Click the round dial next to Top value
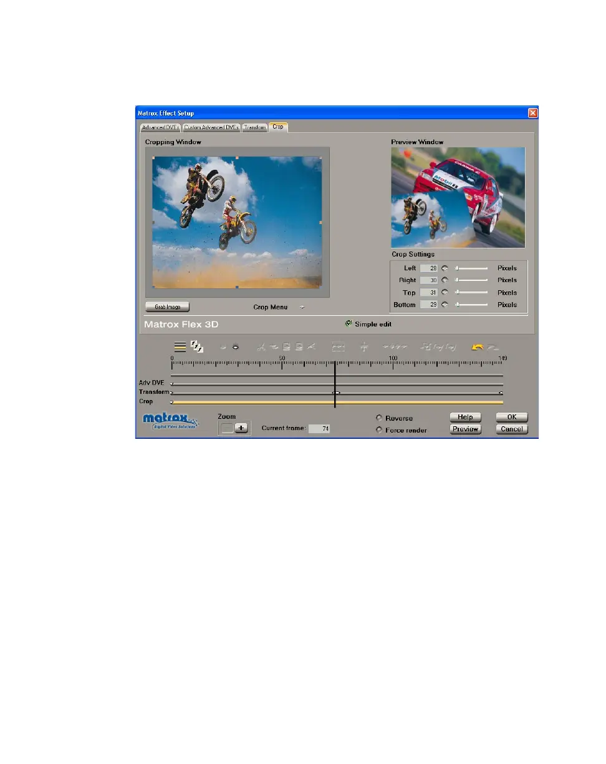Viewport: 606px width, 764px height. click(445, 292)
